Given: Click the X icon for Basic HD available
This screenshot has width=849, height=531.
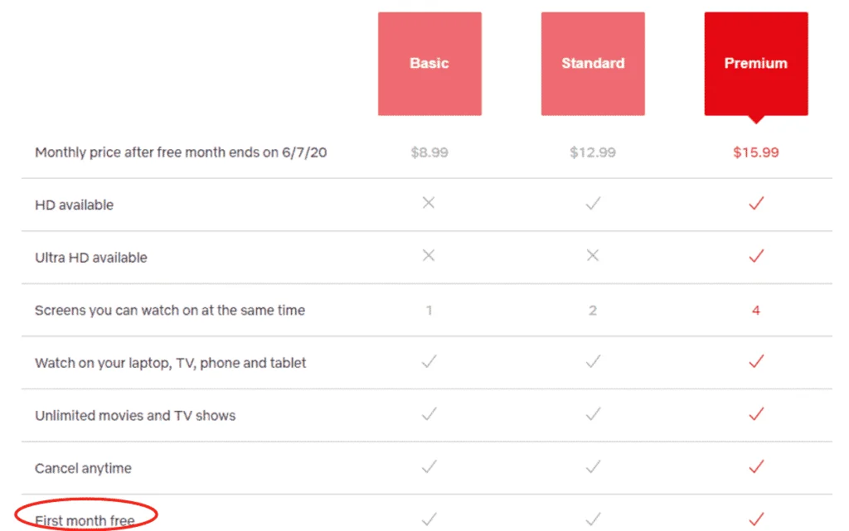Looking at the screenshot, I should pos(429,203).
